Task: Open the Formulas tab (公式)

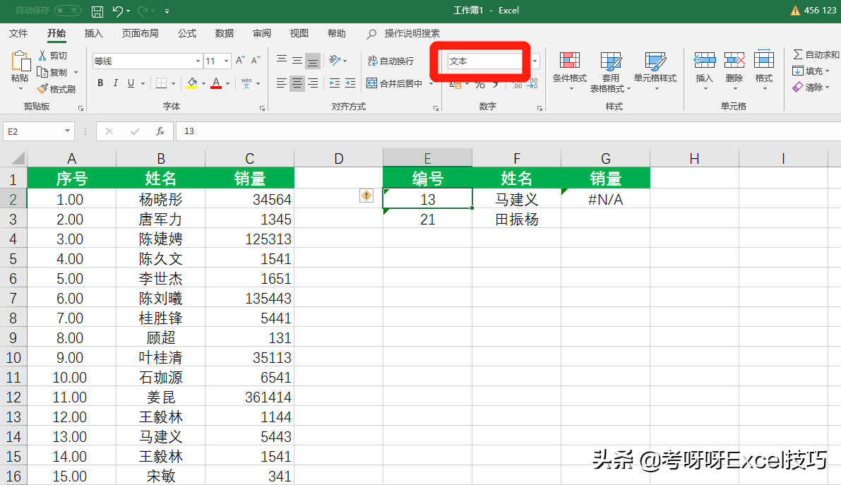Action: coord(187,33)
